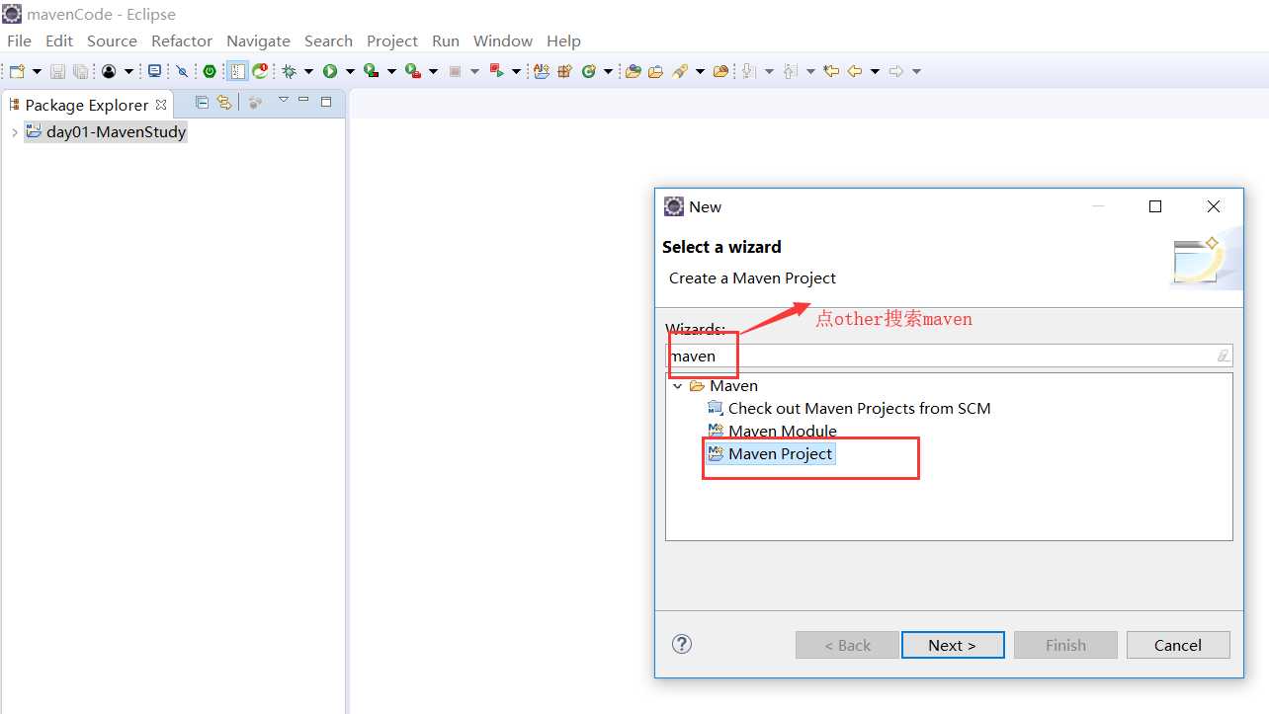Viewport: 1269px width, 714px height.
Task: Click the Forward navigation arrow icon
Action: pyautogui.click(x=895, y=71)
